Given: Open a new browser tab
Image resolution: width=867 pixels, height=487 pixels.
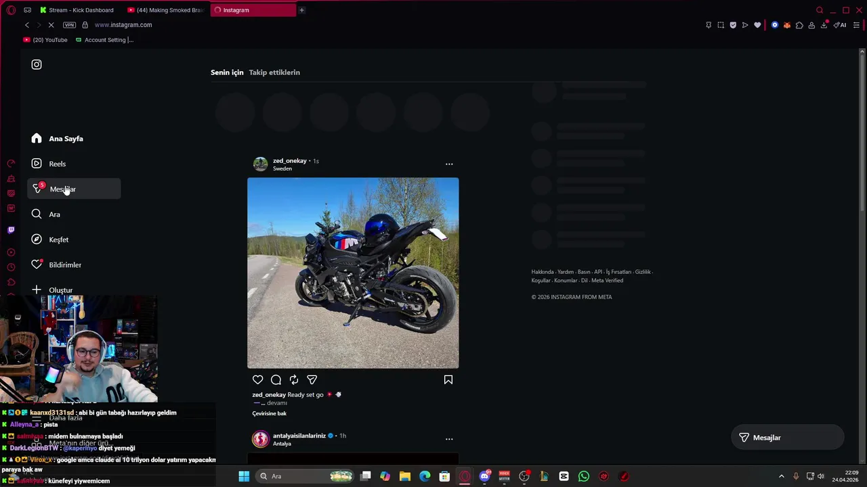Looking at the screenshot, I should click(x=301, y=10).
